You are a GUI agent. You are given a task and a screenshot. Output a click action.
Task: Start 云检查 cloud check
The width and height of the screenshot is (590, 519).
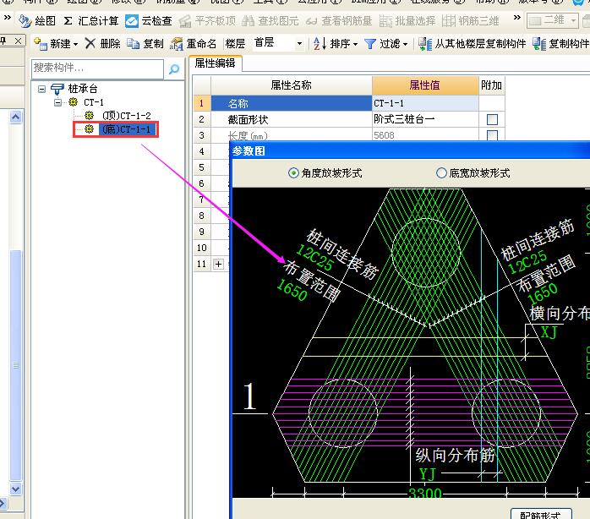pos(148,20)
